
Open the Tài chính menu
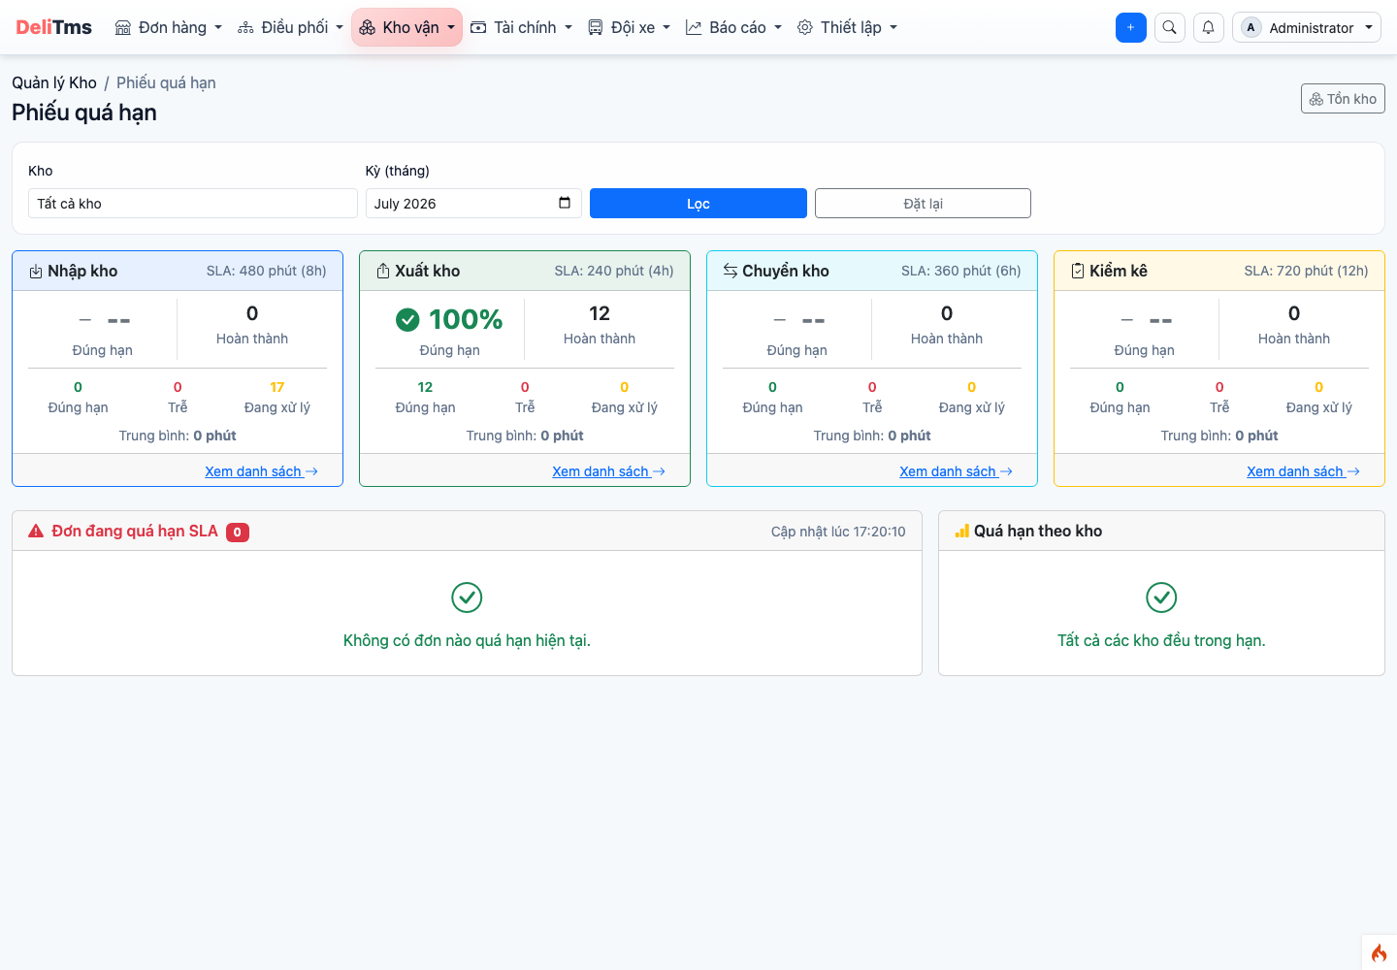tap(521, 27)
